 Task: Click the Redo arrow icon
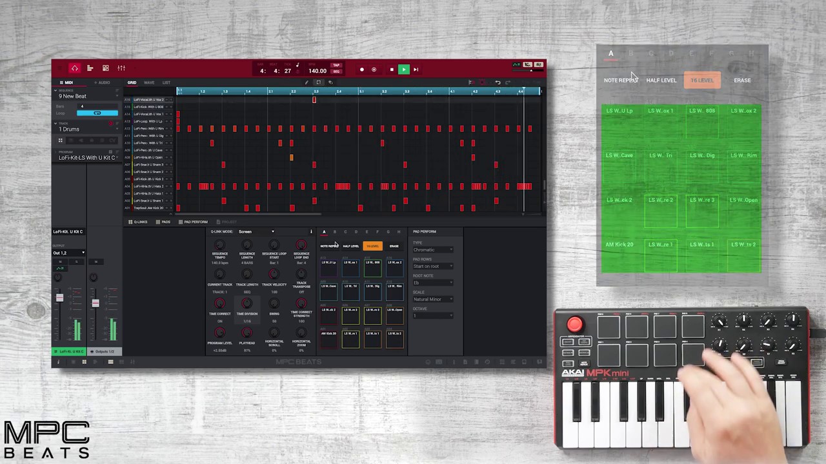pos(508,82)
